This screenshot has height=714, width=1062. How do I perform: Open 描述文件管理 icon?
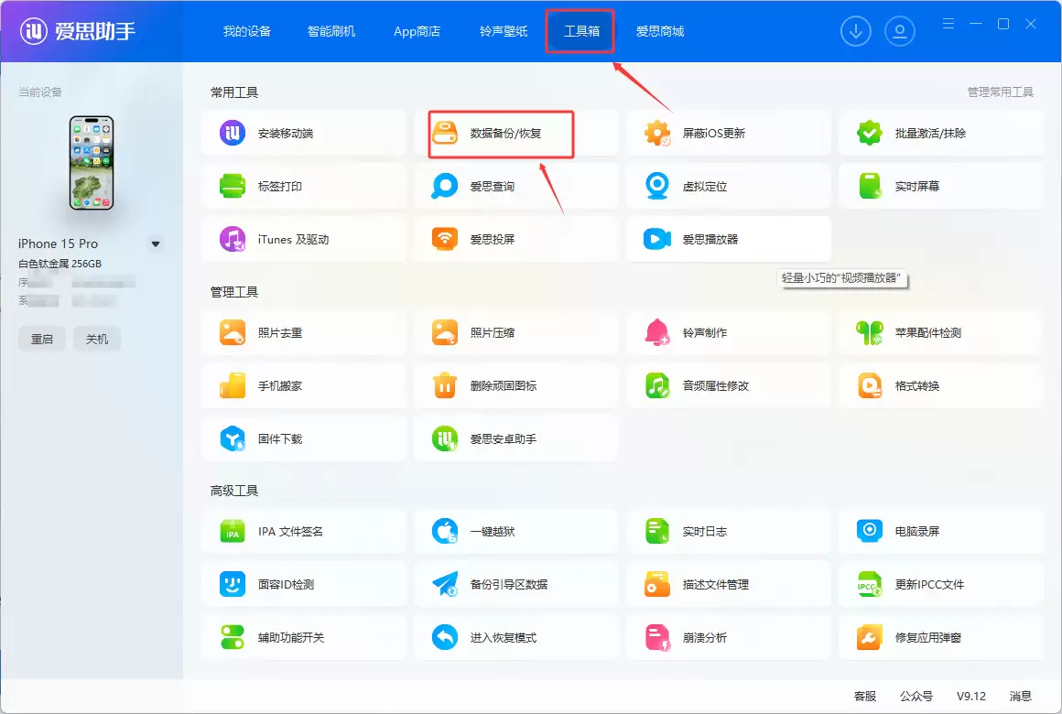pyautogui.click(x=657, y=584)
